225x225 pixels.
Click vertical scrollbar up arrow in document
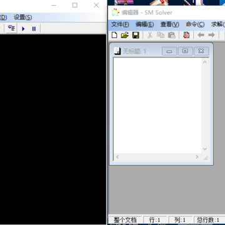click(205, 62)
